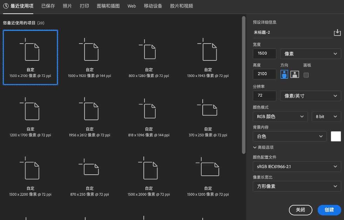Click the 高度 input showing 2100
This screenshot has width=344, height=220.
coord(265,74)
